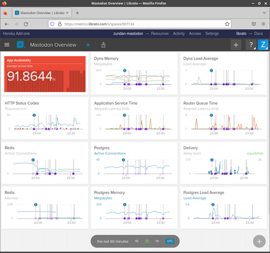Click annotation marker on Postgres Memory chart
Viewport: 270px width, 253px height.
coord(125,204)
